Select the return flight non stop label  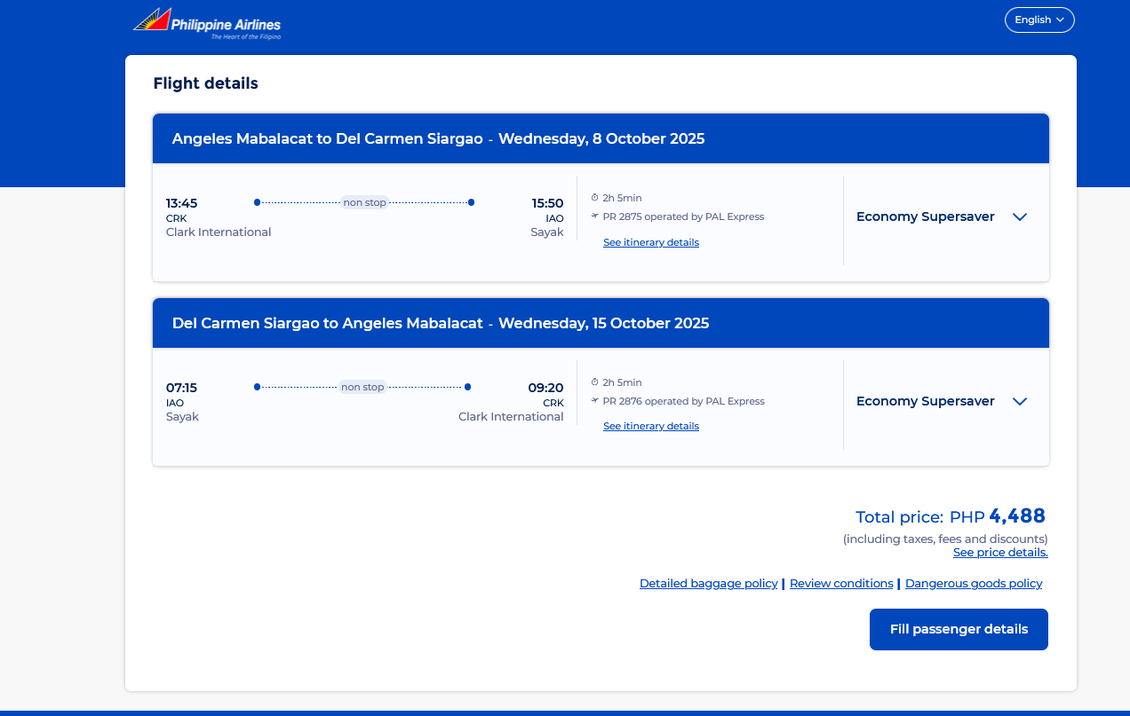tap(362, 387)
